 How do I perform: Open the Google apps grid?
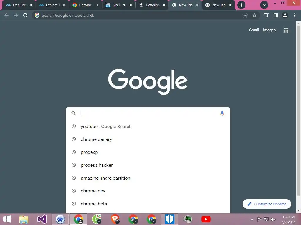pyautogui.click(x=286, y=30)
